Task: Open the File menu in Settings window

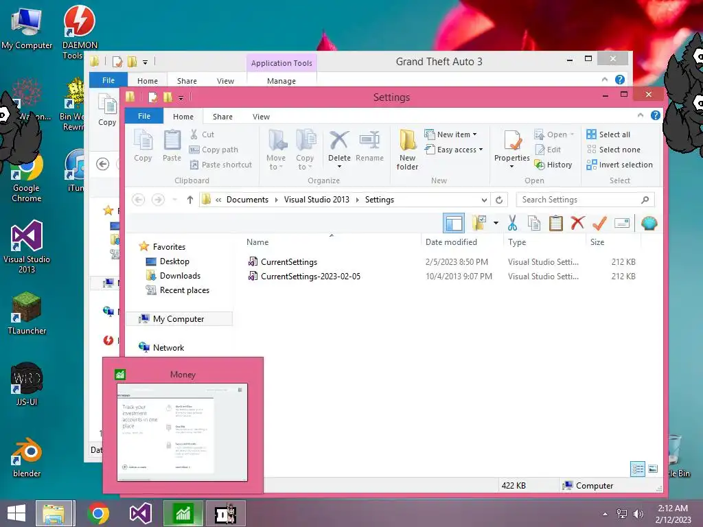Action: [x=144, y=116]
